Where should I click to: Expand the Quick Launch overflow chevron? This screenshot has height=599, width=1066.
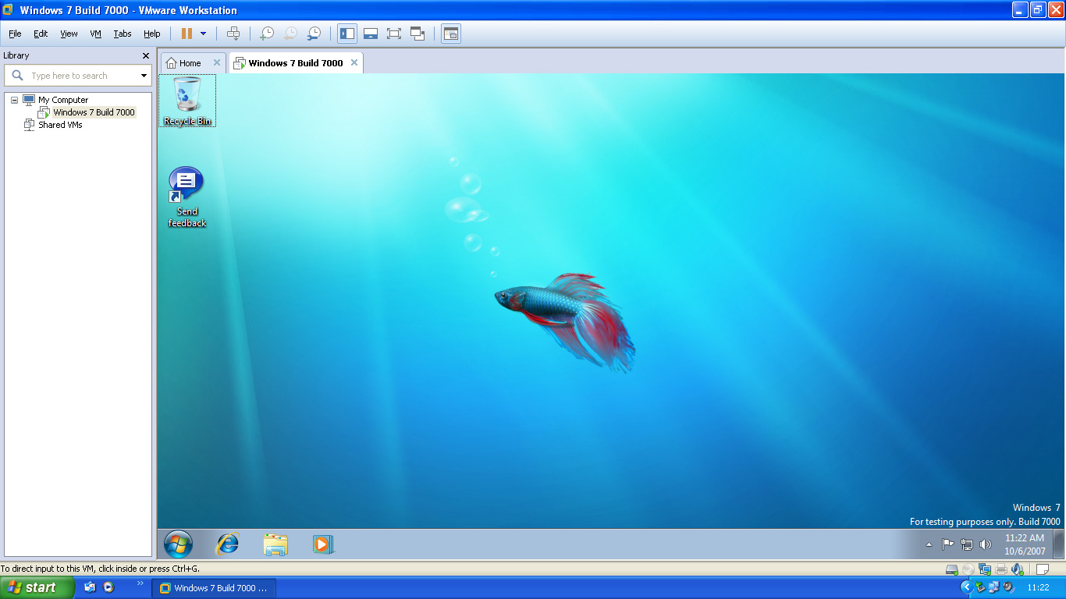pos(140,583)
